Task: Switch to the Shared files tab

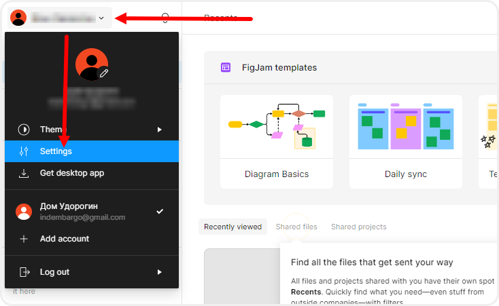Action: [x=296, y=227]
